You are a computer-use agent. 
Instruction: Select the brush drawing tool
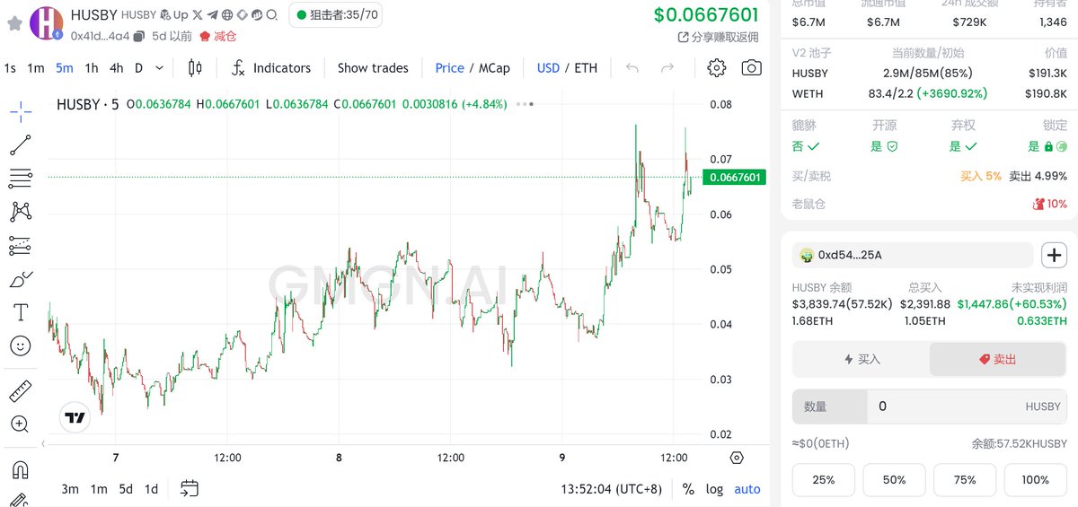point(20,279)
